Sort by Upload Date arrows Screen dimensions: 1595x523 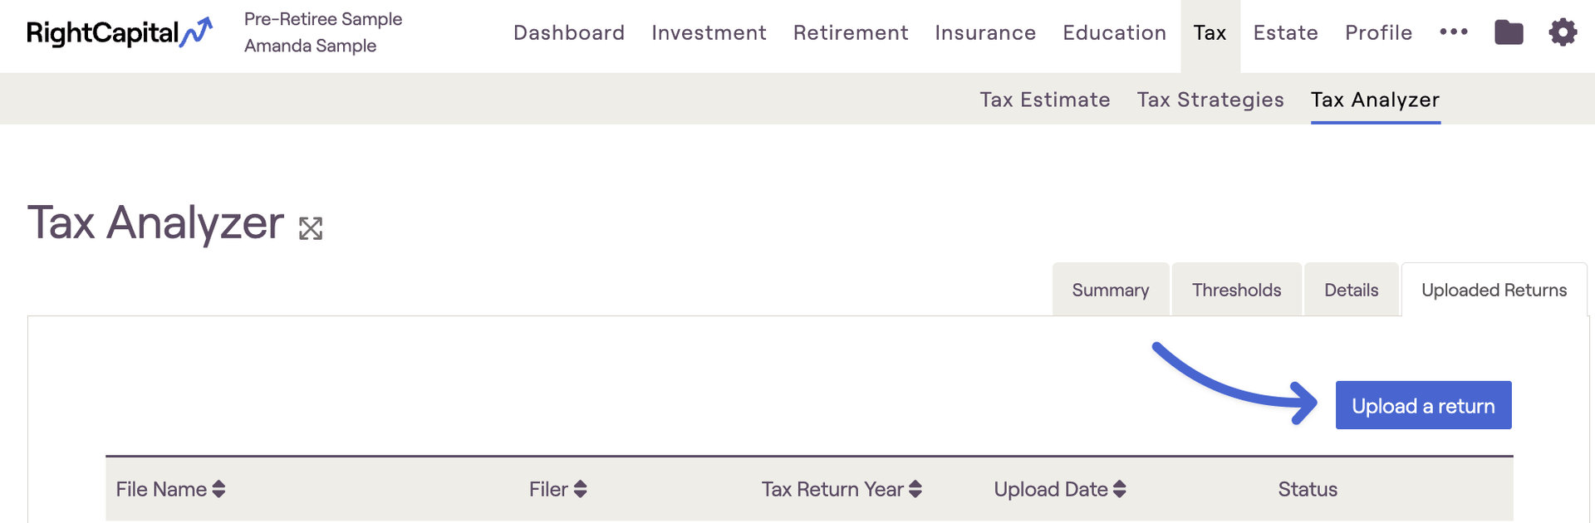[1120, 489]
